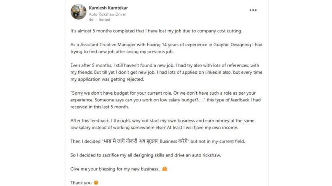Click the paragraph about company cost cutting
The width and height of the screenshot is (332, 186).
(x=156, y=31)
